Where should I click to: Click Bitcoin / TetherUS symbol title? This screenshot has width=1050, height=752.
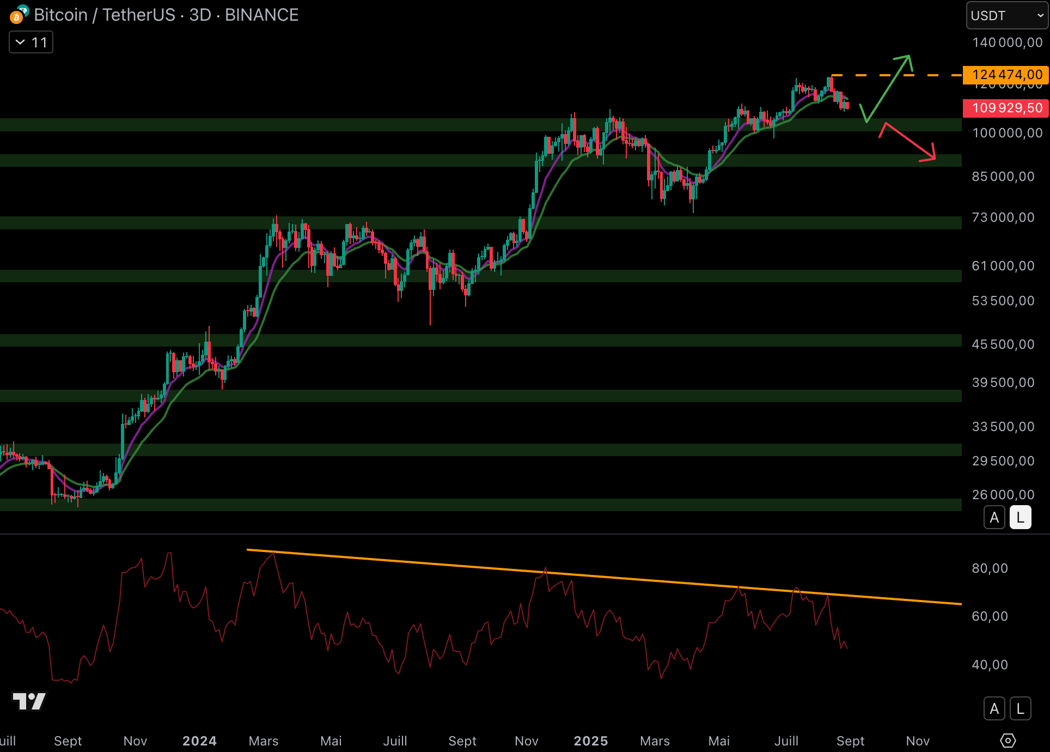pyautogui.click(x=105, y=15)
